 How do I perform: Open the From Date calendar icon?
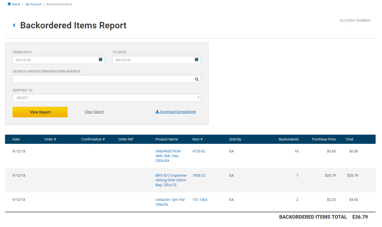(100, 60)
